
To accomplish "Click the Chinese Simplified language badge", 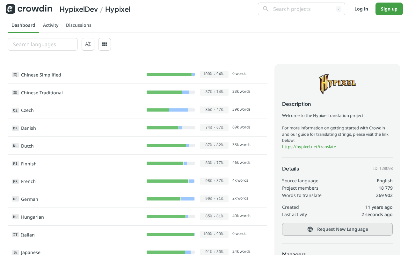I will coord(15,75).
